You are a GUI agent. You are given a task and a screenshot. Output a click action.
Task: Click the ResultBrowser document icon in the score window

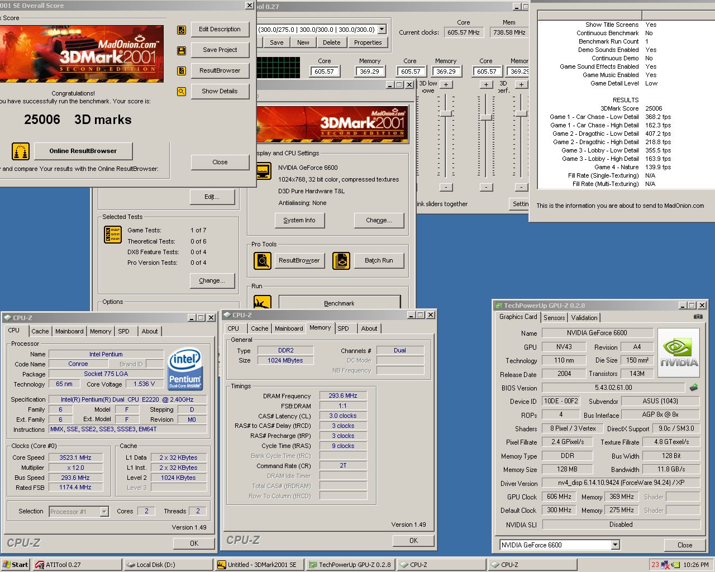point(182,71)
